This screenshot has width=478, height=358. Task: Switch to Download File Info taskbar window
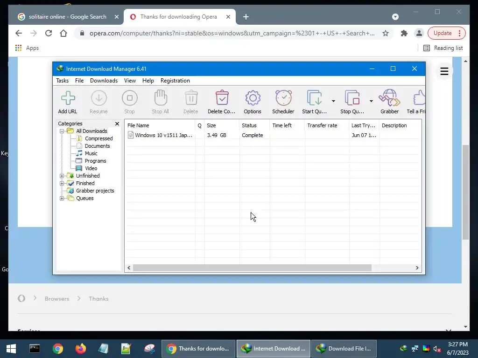(x=344, y=349)
